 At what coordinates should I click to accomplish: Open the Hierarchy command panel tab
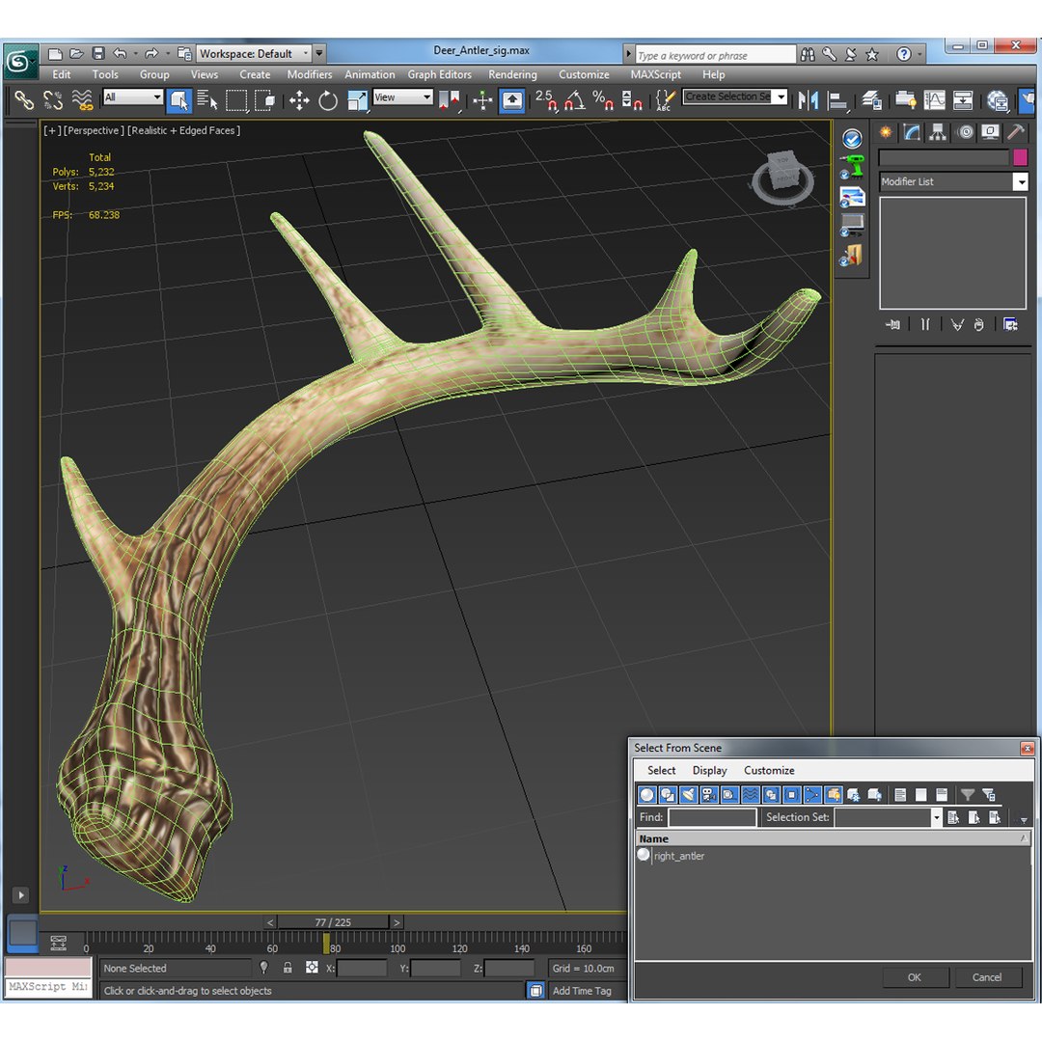pos(937,132)
